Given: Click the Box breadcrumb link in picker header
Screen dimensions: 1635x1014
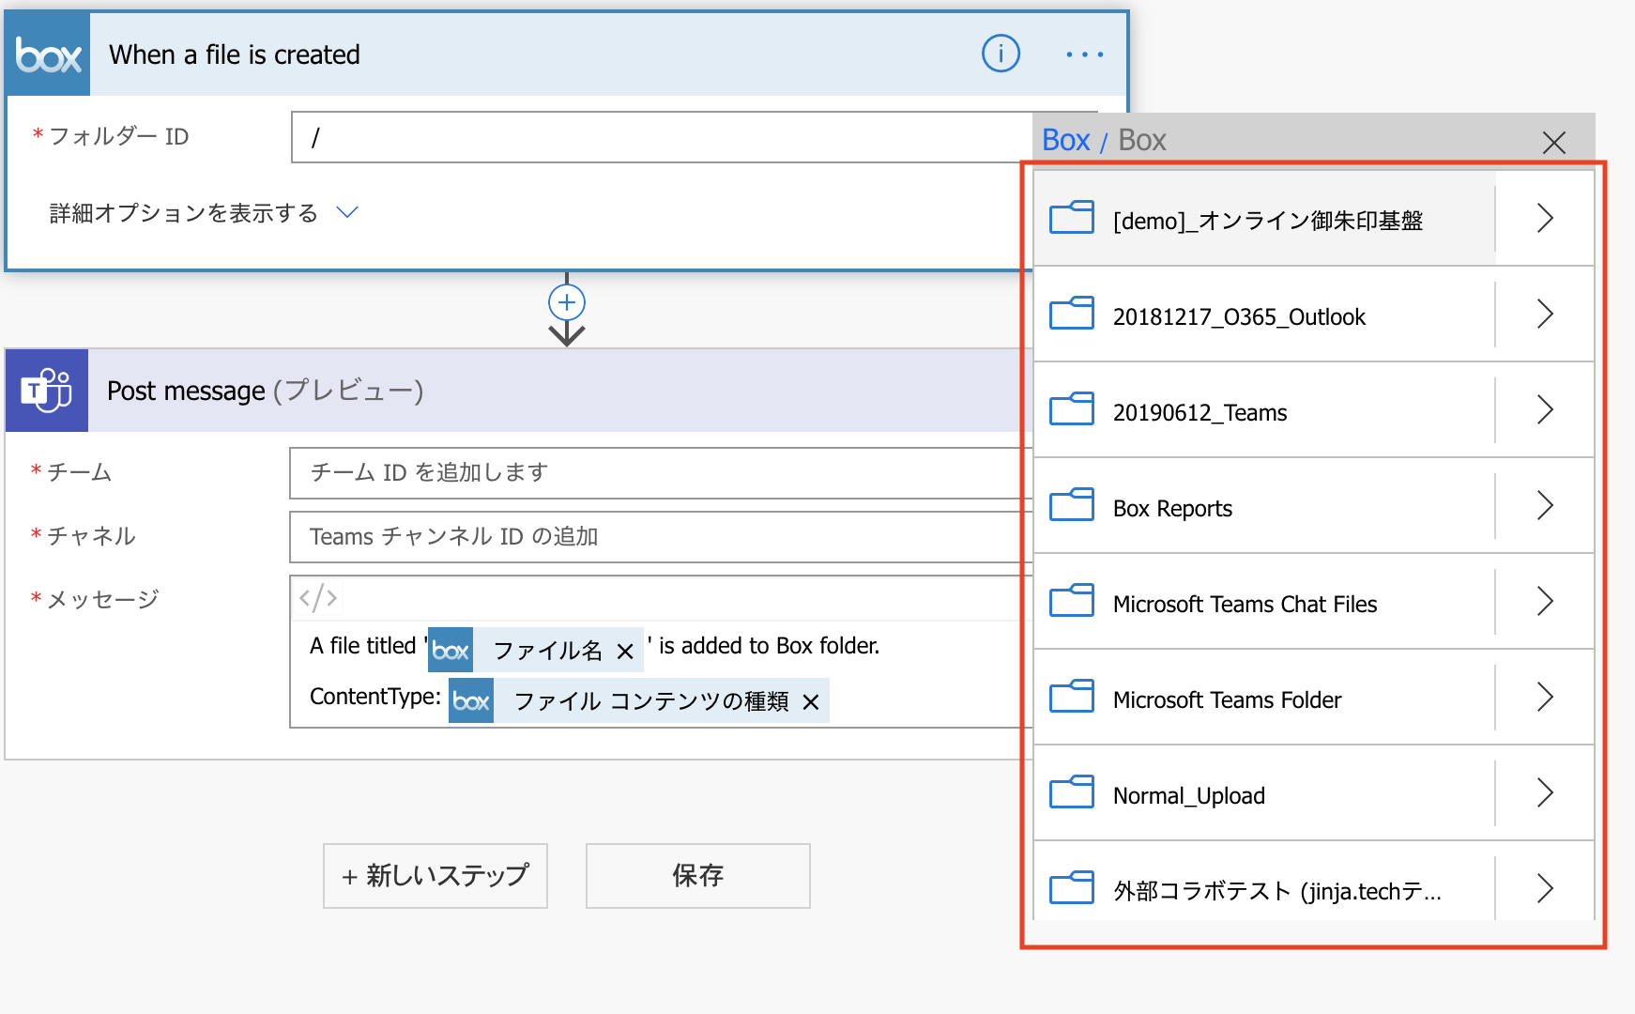Looking at the screenshot, I should tap(1066, 140).
